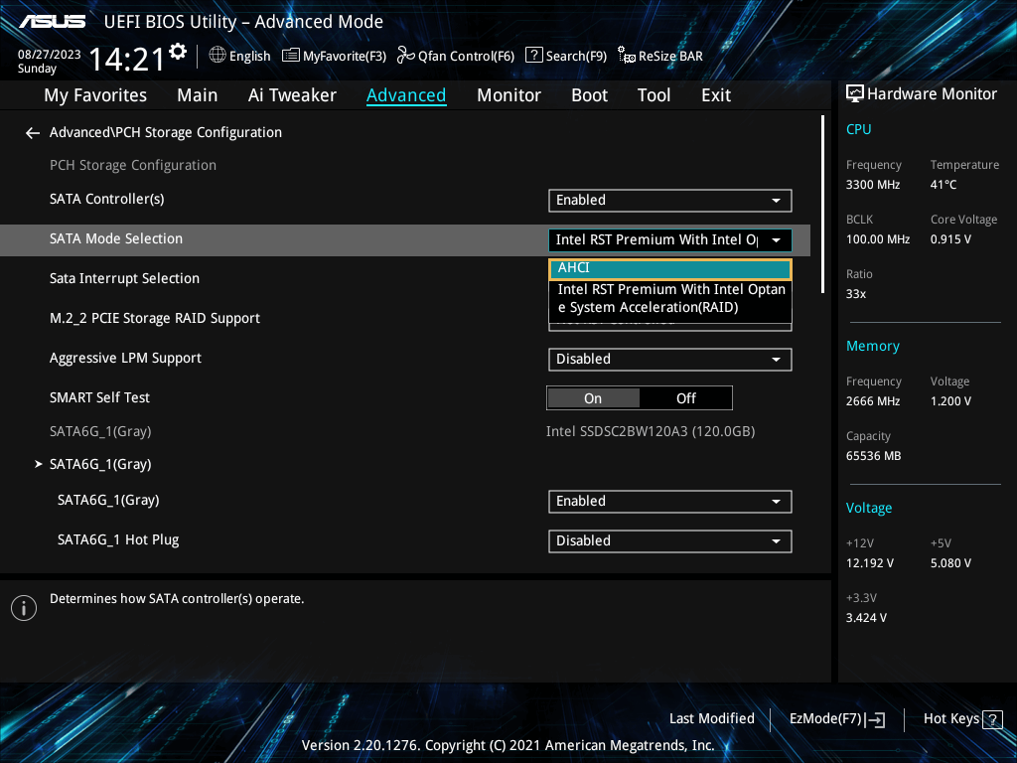
Task: Click the settings list scrollbar
Action: [822, 205]
